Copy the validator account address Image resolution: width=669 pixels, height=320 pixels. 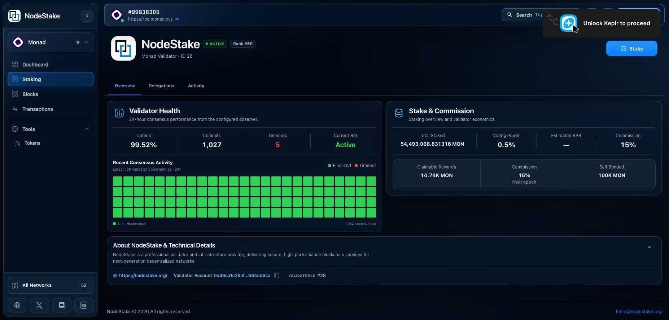coord(277,276)
